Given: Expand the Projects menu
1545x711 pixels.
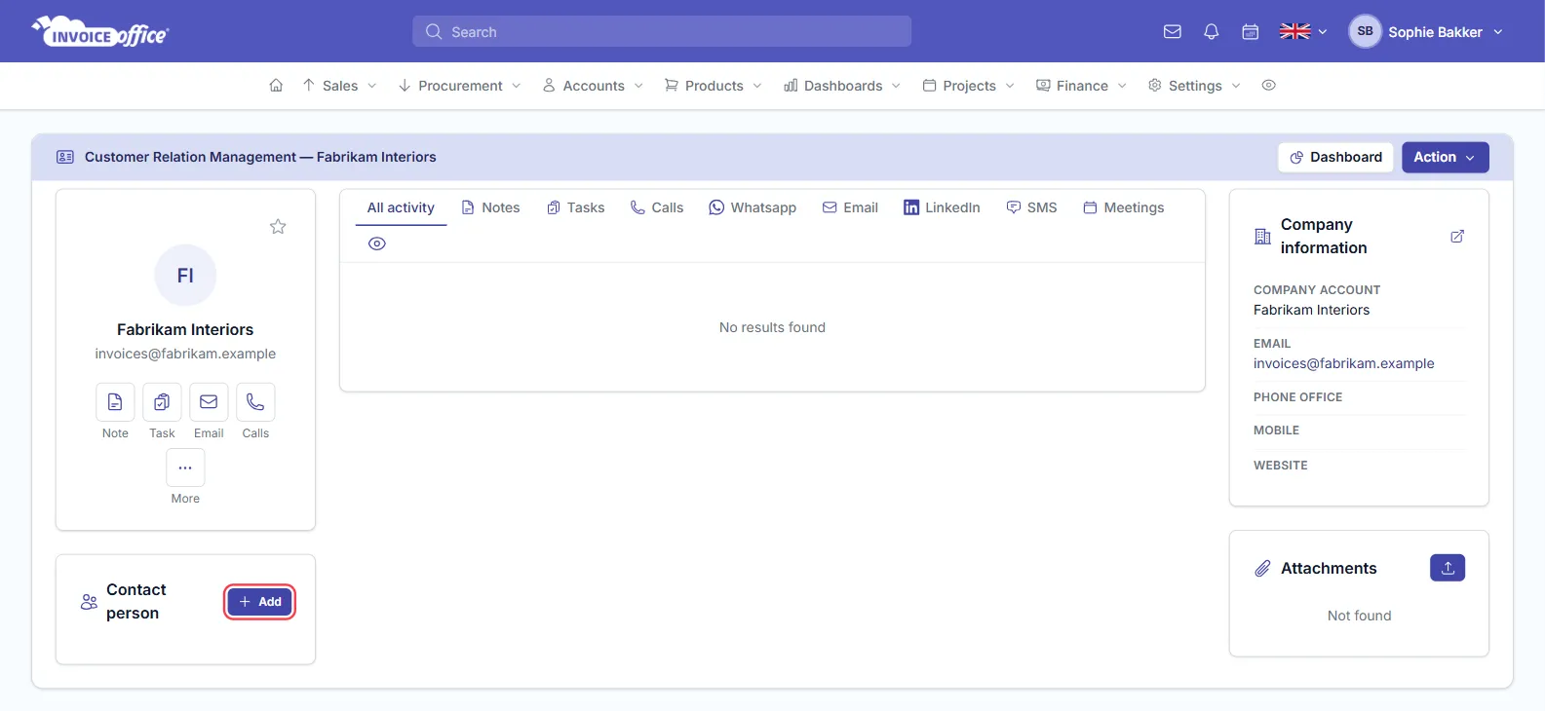Looking at the screenshot, I should pos(969,85).
